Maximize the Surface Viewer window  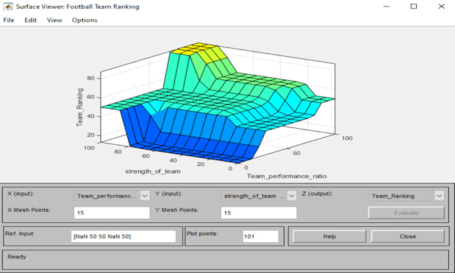click(x=414, y=7)
